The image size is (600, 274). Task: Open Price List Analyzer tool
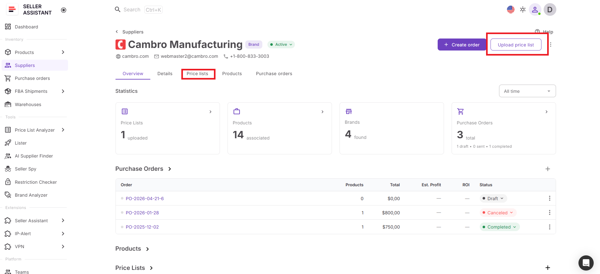tap(34, 130)
